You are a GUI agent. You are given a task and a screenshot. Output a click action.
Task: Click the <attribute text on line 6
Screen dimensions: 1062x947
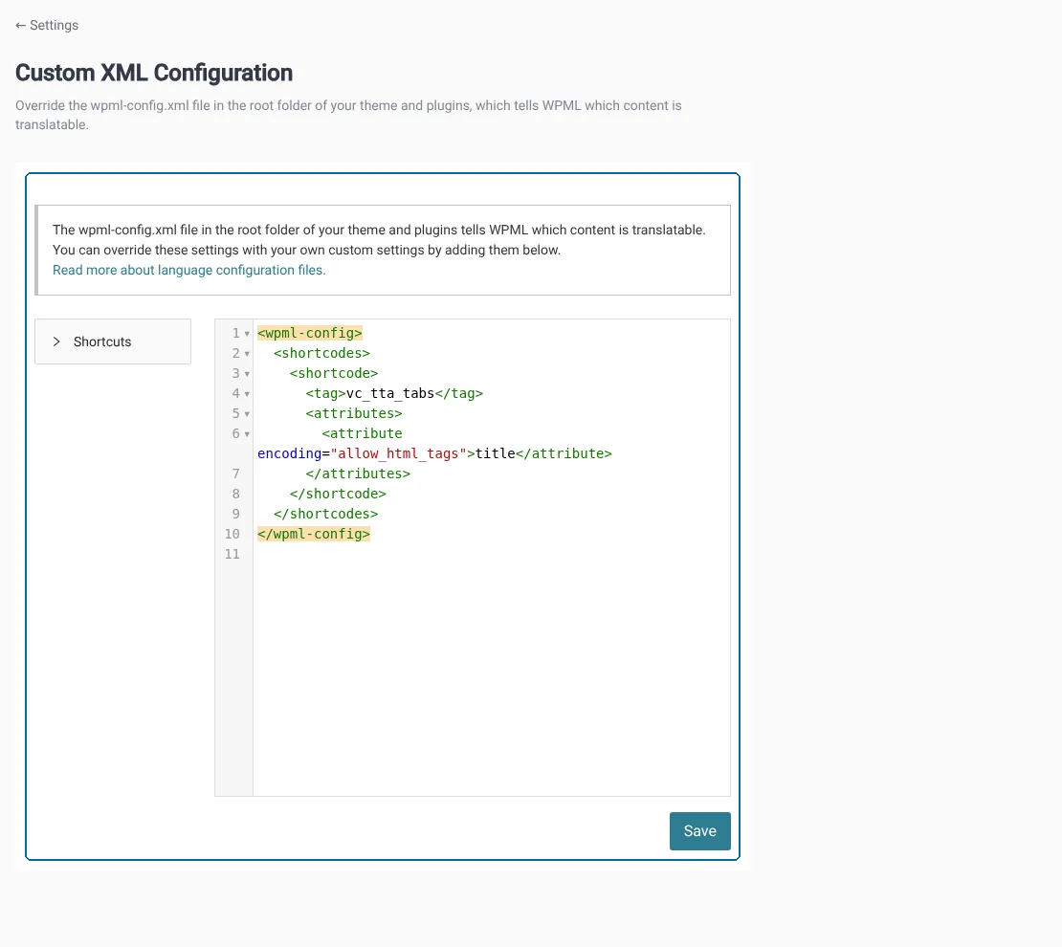(362, 433)
